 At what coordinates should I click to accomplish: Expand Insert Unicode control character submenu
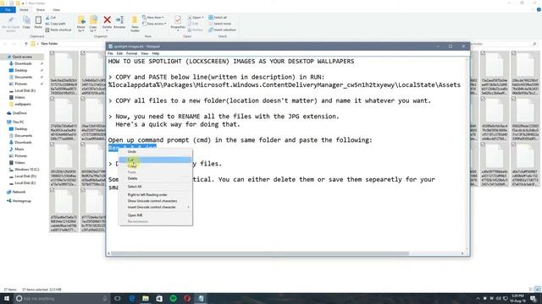(156, 207)
